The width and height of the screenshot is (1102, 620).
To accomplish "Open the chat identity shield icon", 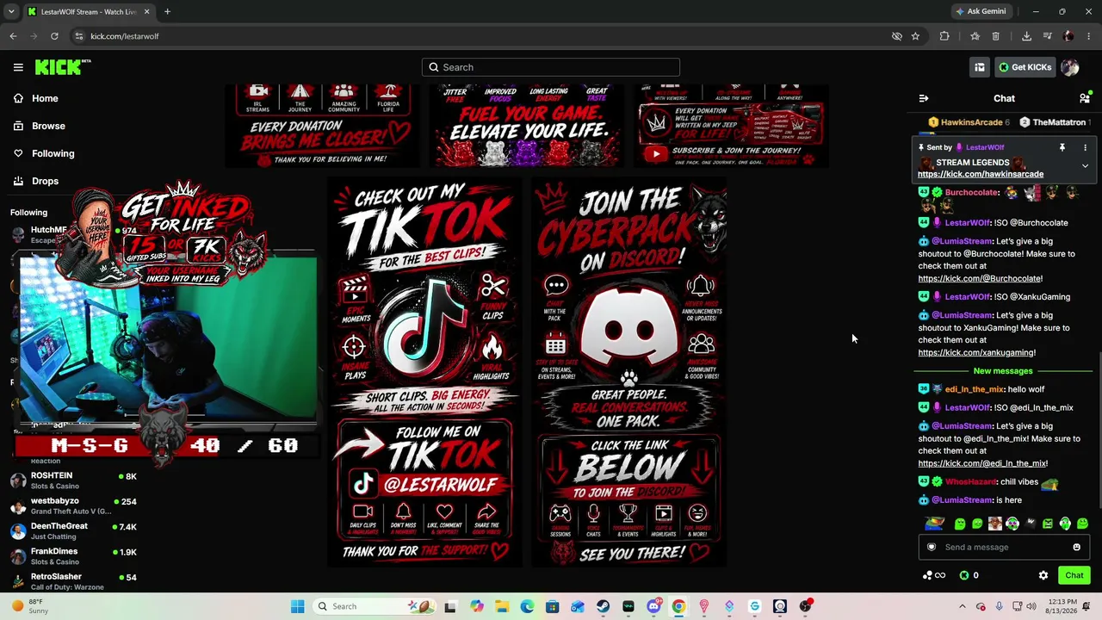I will click(931, 547).
